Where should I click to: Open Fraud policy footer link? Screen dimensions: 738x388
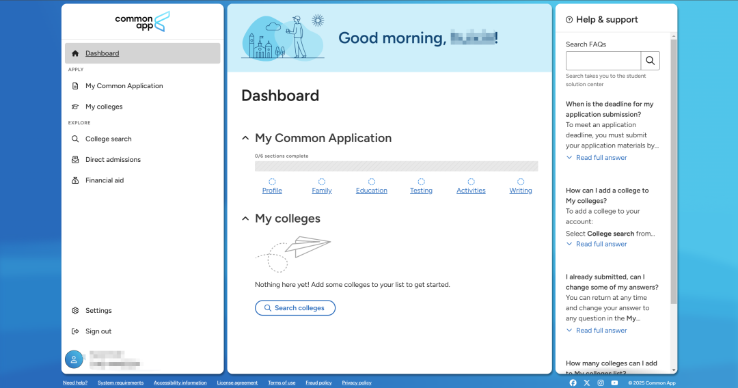[x=318, y=383]
